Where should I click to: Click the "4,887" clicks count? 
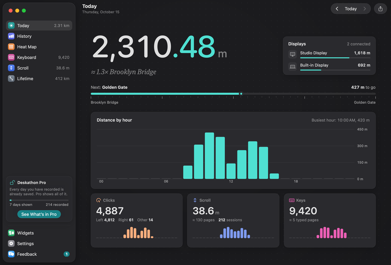(109, 211)
